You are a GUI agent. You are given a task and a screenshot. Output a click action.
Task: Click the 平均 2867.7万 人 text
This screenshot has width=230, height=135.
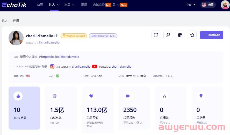coord(133,123)
